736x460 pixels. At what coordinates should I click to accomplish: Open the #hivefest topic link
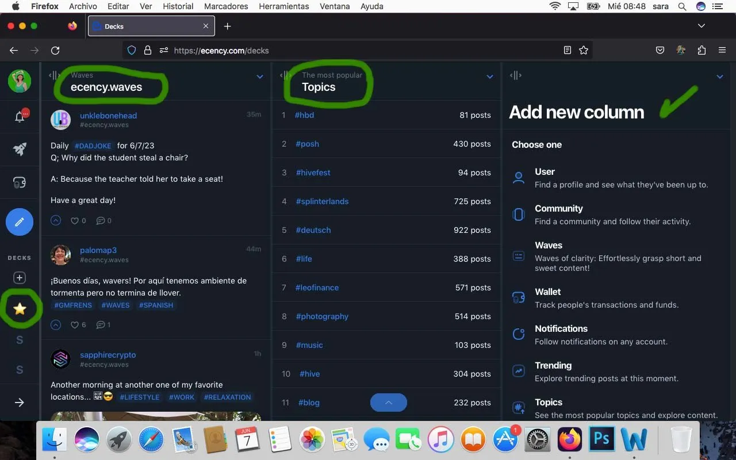[313, 172]
